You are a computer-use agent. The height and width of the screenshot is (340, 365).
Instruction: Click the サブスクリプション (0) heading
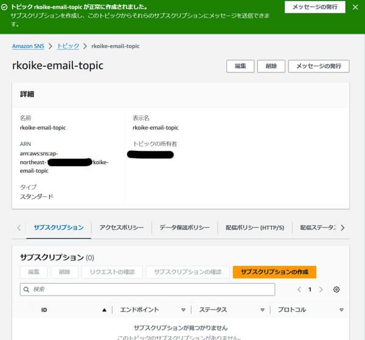point(57,257)
